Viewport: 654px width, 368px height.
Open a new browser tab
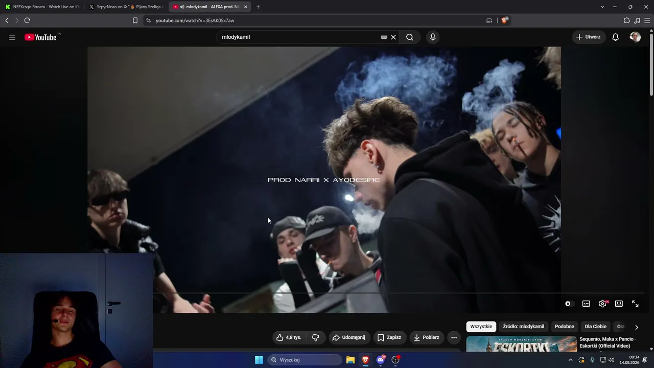point(258,7)
